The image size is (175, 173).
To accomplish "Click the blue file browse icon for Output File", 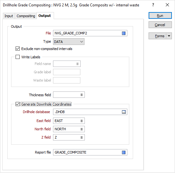I will 124,33.
